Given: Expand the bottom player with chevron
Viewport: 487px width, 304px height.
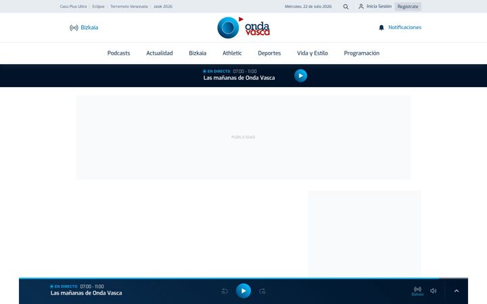Looking at the screenshot, I should 457,290.
